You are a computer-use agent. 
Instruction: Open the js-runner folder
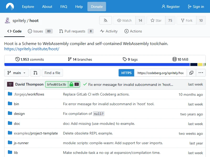[21, 143]
